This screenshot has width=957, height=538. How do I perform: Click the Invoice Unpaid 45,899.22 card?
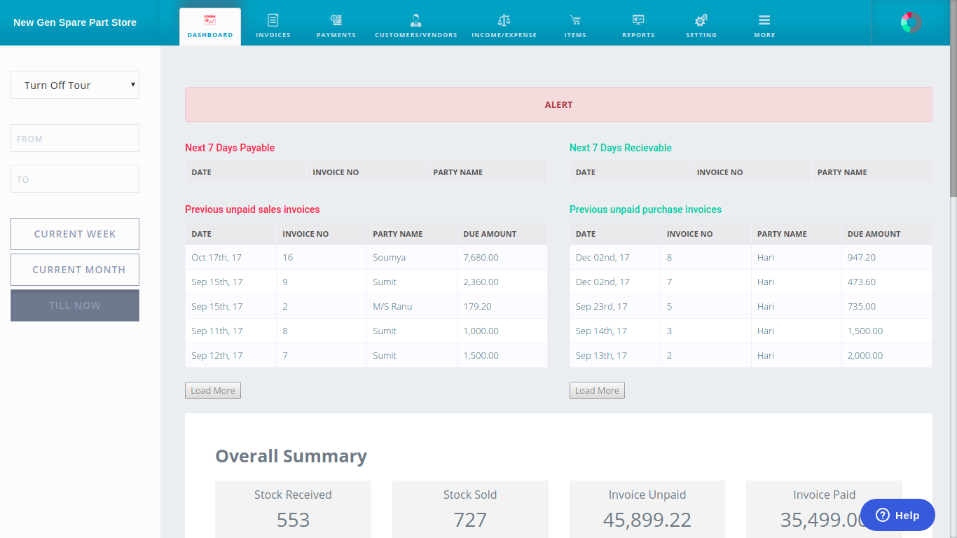pyautogui.click(x=647, y=509)
